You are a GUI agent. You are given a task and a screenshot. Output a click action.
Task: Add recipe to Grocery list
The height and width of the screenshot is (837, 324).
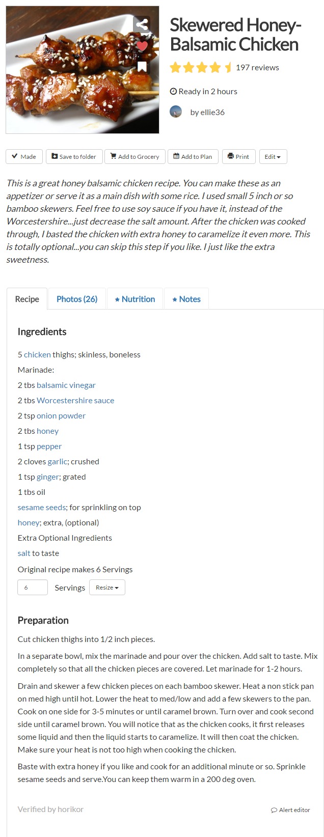pos(134,157)
